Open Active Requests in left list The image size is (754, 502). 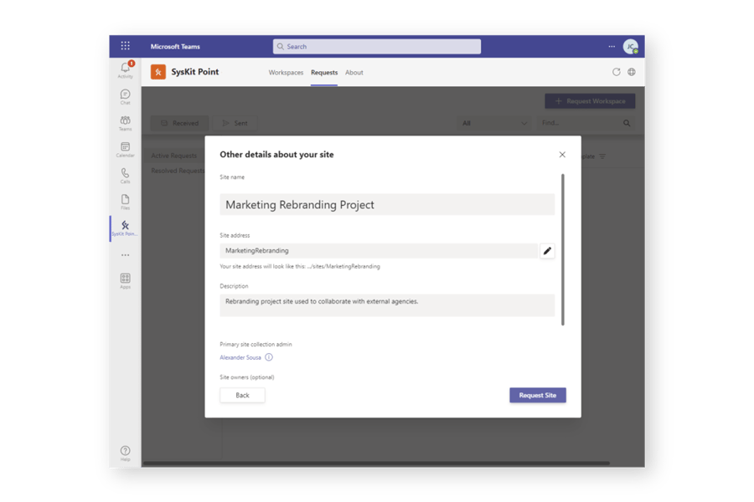[173, 156]
